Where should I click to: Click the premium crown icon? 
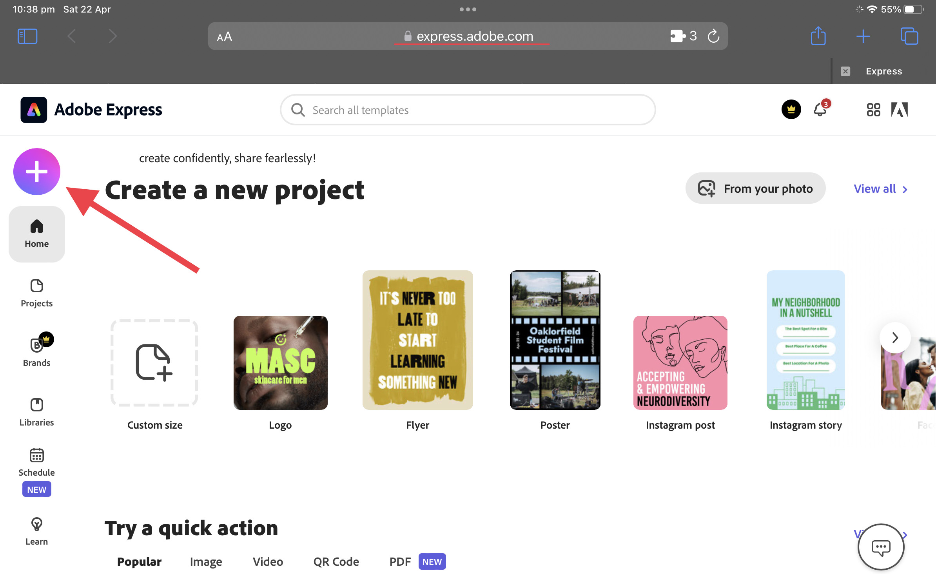click(x=791, y=110)
